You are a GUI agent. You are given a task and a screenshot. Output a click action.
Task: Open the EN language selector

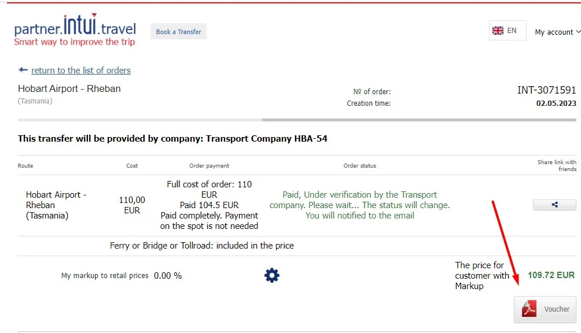pos(508,31)
